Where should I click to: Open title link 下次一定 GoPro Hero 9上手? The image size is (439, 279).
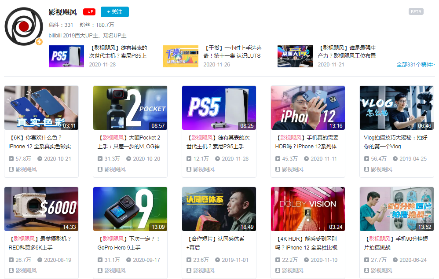(129, 243)
